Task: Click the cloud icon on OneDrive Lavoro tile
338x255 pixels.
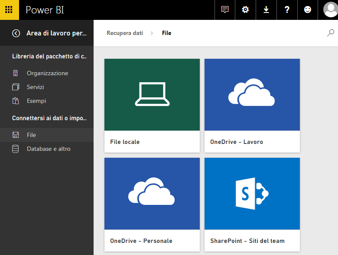Action: (x=252, y=92)
